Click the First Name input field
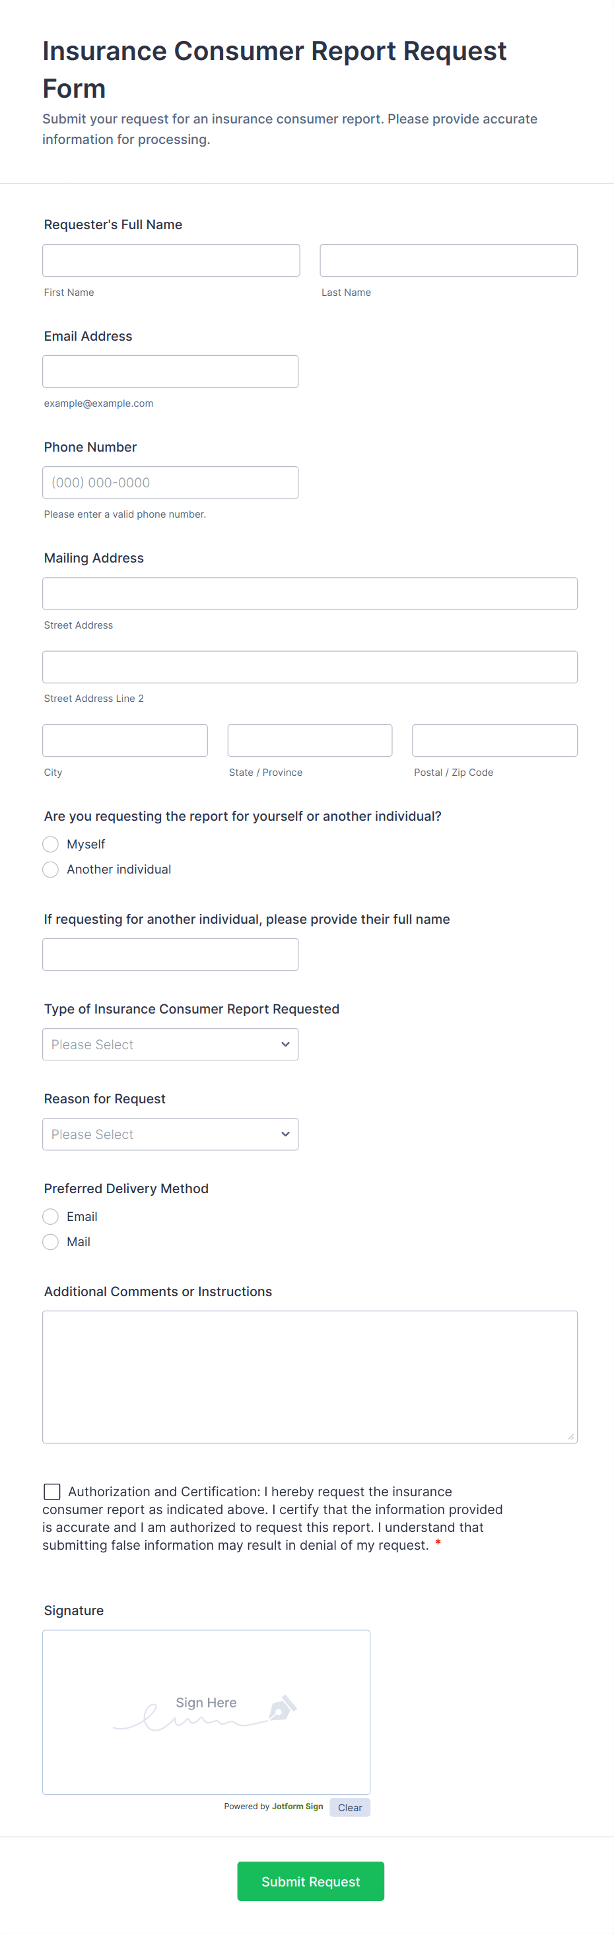The width and height of the screenshot is (614, 1934). click(171, 261)
